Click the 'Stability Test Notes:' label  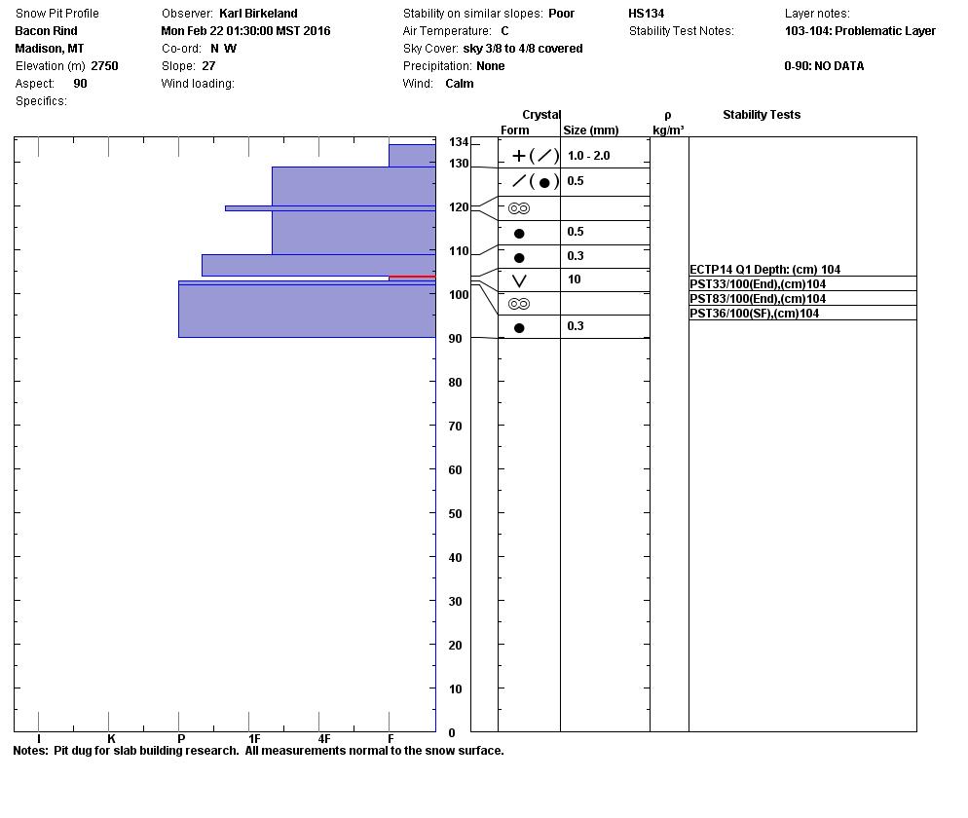pos(682,31)
